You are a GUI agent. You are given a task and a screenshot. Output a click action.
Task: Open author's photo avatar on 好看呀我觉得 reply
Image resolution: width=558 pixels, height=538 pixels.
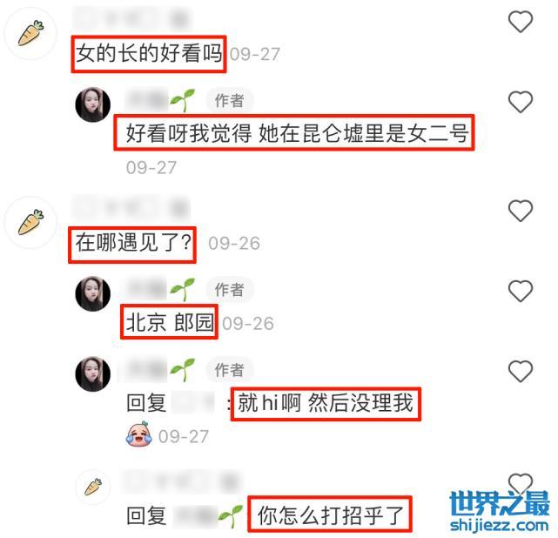pos(93,104)
